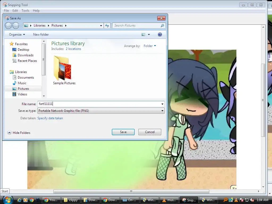Click the Start orb on taskbar
Viewport: 272px width, 204px height.
click(x=8, y=200)
